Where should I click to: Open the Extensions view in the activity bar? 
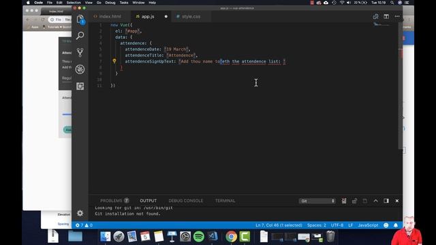80,86
